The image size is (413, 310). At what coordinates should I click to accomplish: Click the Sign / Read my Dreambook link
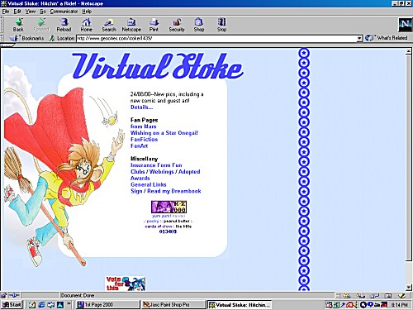pos(166,191)
